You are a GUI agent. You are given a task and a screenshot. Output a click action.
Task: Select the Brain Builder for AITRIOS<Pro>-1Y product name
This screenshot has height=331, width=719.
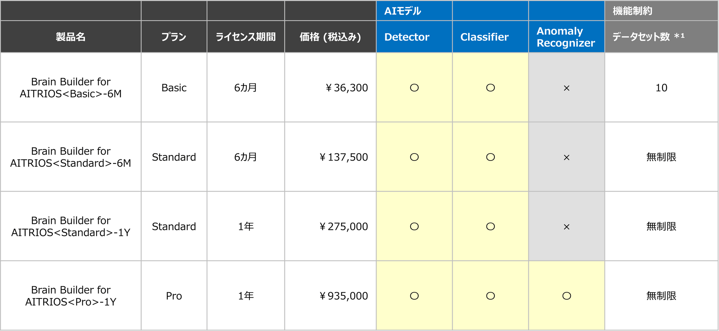71,296
